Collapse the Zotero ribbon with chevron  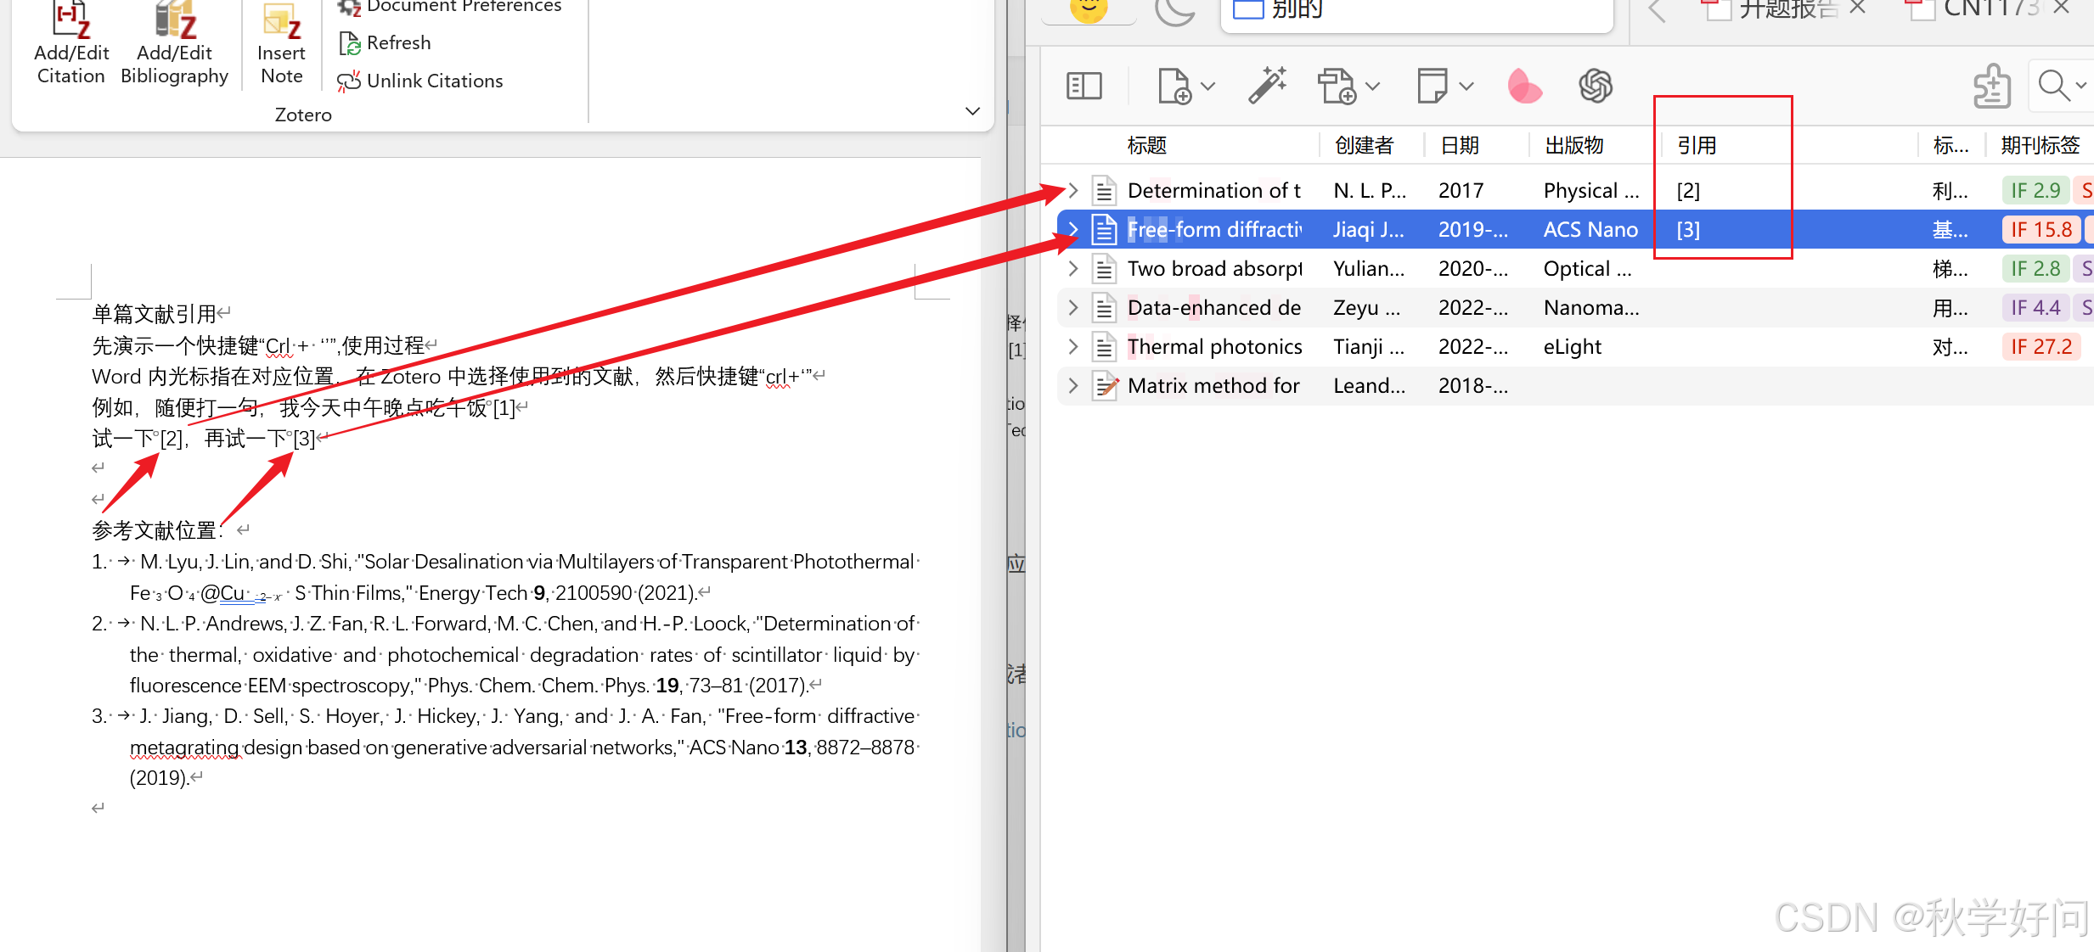point(973,111)
